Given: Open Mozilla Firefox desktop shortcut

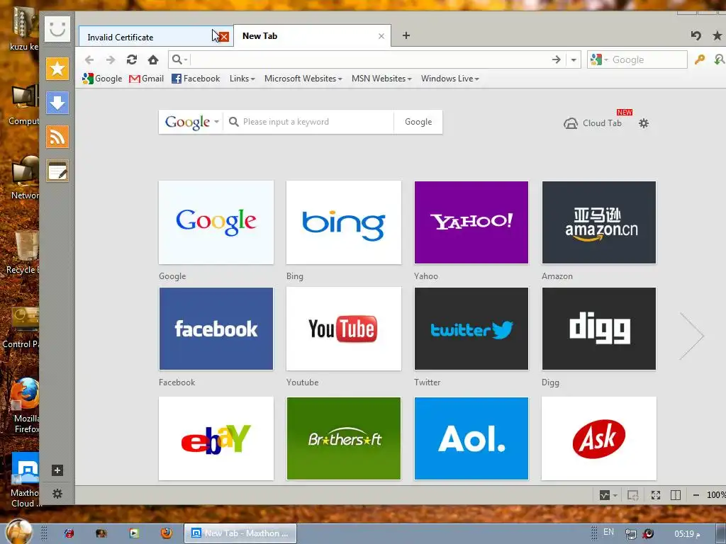Looking at the screenshot, I should [26, 406].
